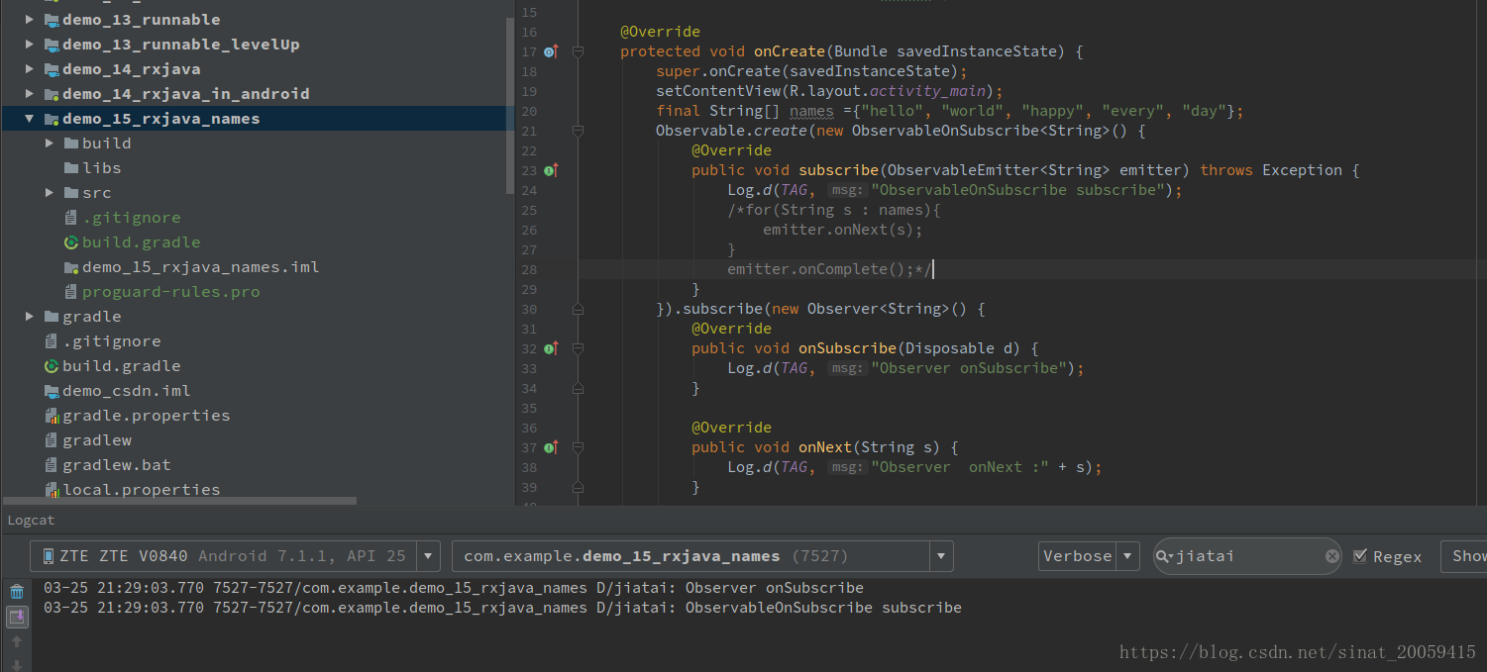Select the gradlew file
This screenshot has height=672, width=1487.
pos(97,440)
